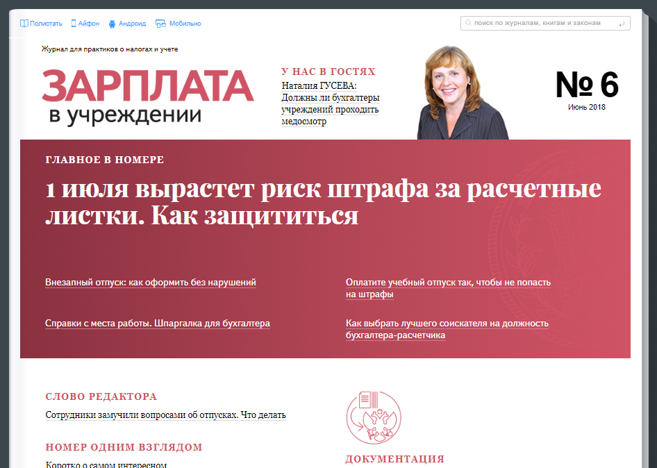657x468 pixels.
Task: Click the search magnifier icon
Action: coord(469,24)
